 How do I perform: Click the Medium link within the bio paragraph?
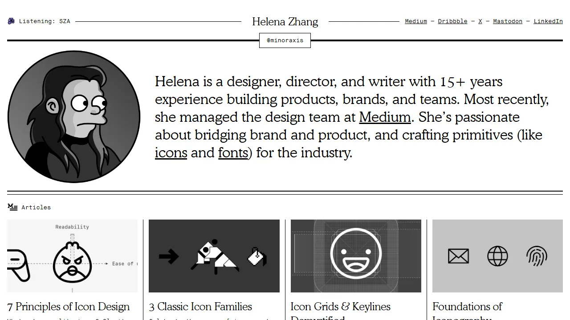(385, 117)
